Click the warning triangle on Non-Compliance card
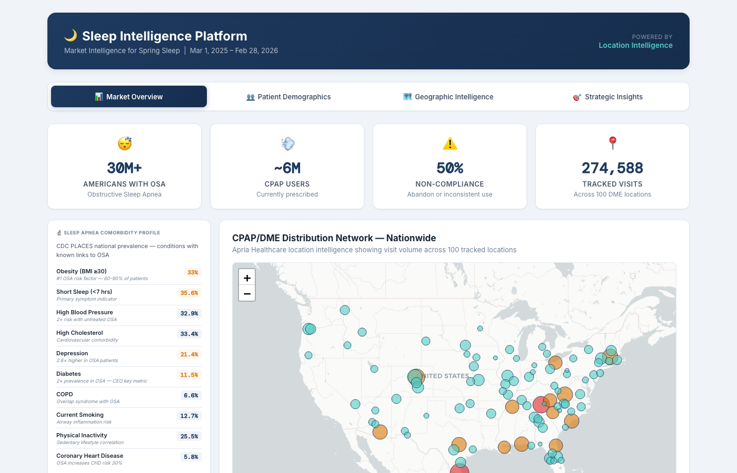Image resolution: width=737 pixels, height=473 pixels. click(450, 142)
